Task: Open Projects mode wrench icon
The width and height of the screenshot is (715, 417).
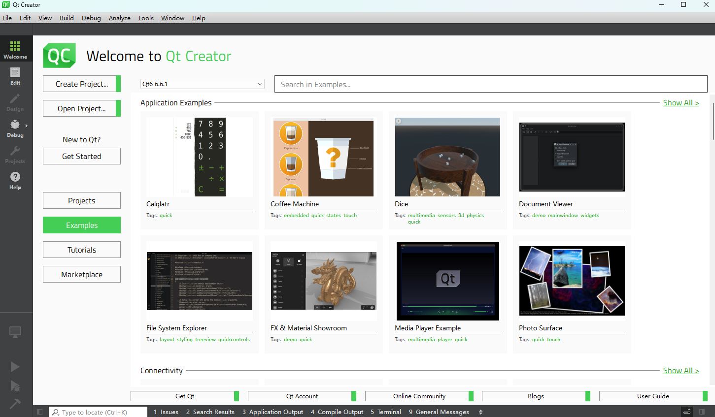Action: (x=15, y=151)
